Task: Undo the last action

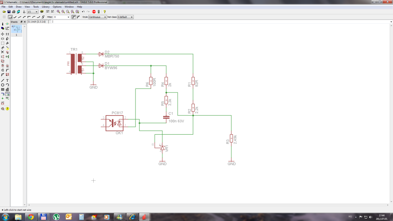Action: (x=83, y=12)
